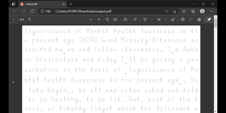This screenshot has height=113, width=226.
Task: Expand Highlight color dropdown
Action: point(166,19)
